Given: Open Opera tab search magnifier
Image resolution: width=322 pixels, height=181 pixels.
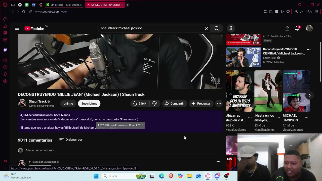Looking at the screenshot, I should click(300, 5).
